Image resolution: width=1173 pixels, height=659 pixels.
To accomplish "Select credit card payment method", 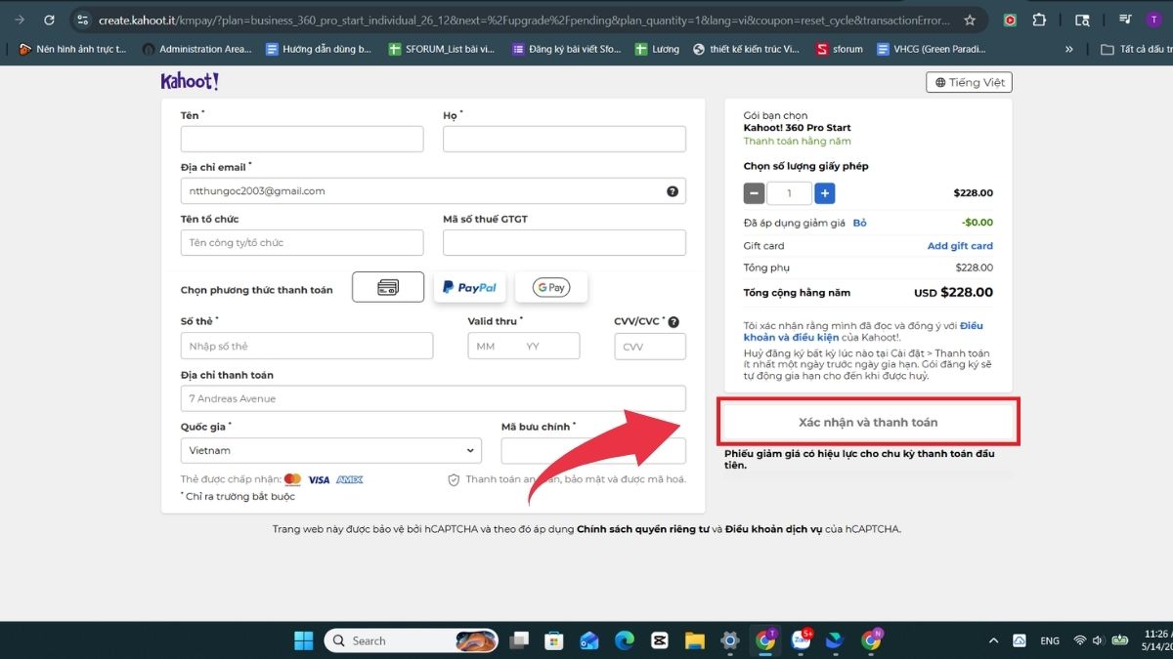I will point(388,287).
